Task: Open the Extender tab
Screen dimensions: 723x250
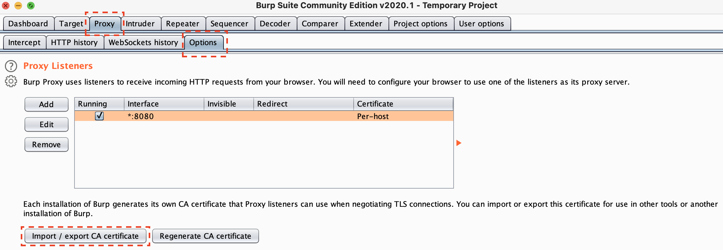Action: pos(366,24)
